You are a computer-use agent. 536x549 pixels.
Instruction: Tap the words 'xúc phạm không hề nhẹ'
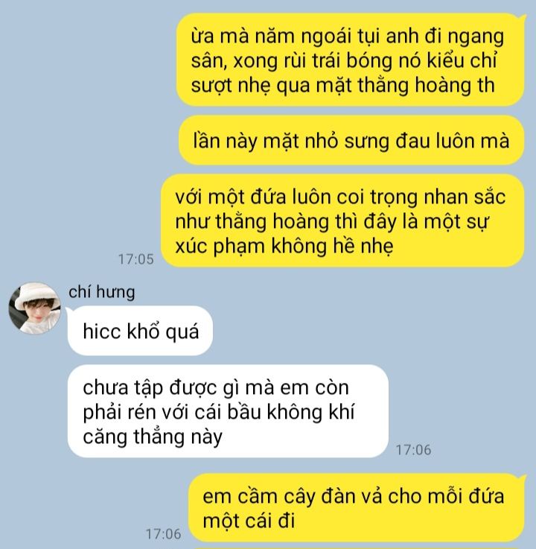tap(284, 246)
